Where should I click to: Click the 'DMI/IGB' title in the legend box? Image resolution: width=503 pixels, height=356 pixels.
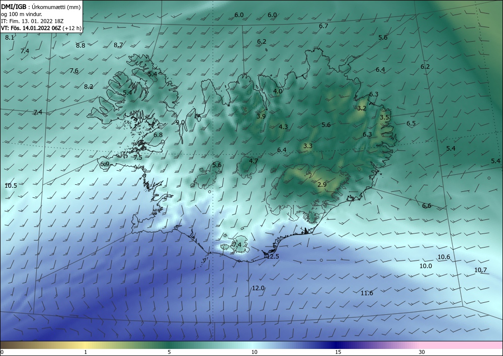tap(14, 7)
